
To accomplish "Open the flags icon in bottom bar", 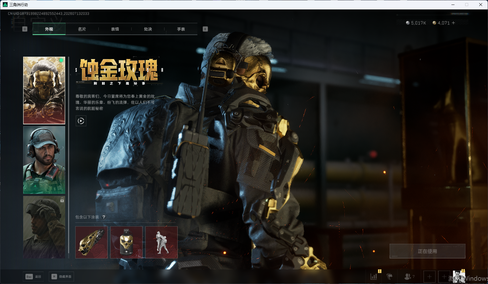I will 389,277.
